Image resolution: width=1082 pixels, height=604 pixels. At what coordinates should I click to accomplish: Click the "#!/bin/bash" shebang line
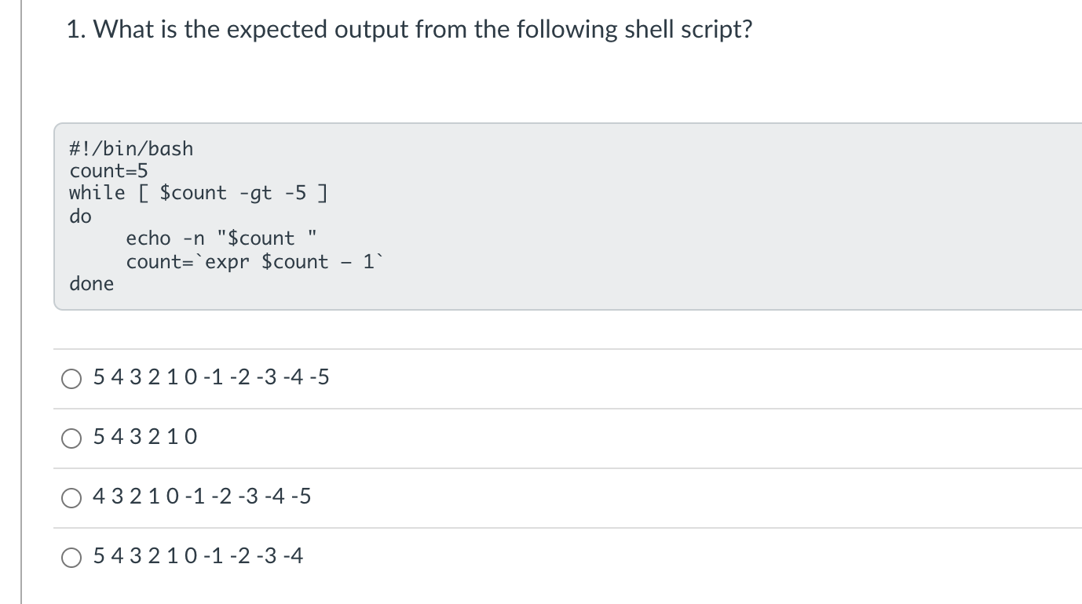click(131, 148)
